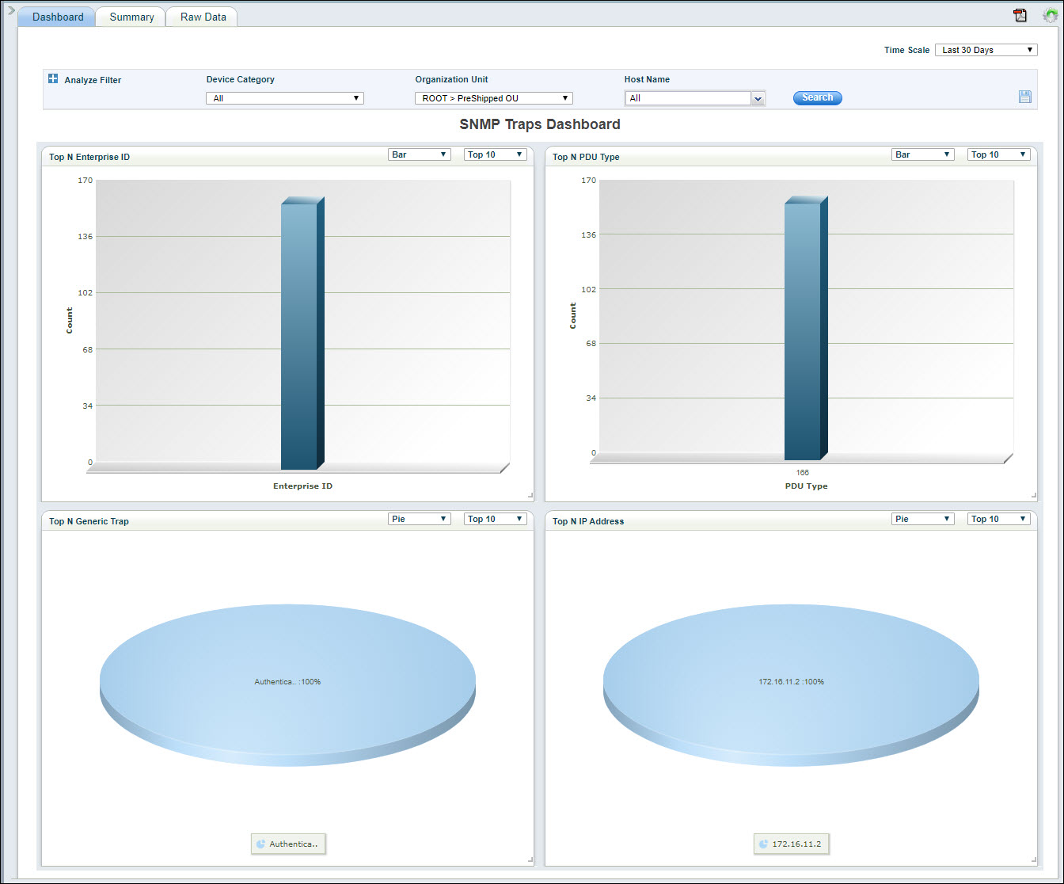Switch Top N Generic Trap chart type from Pie

pos(419,518)
